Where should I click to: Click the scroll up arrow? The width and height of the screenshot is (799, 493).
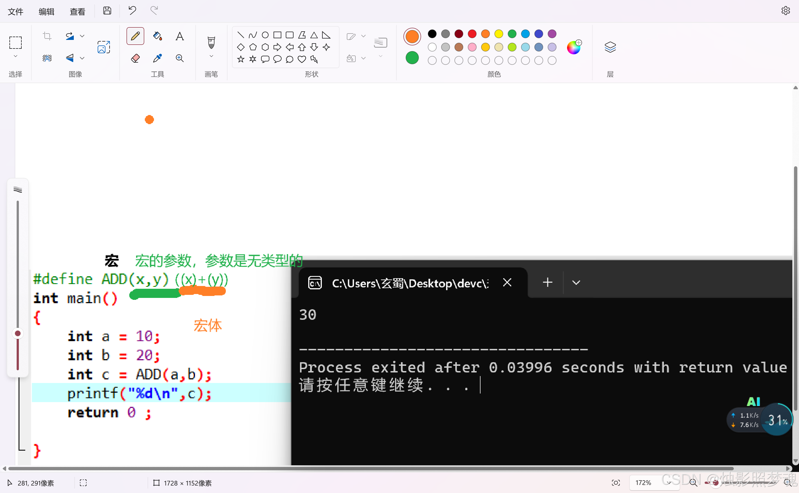(795, 87)
